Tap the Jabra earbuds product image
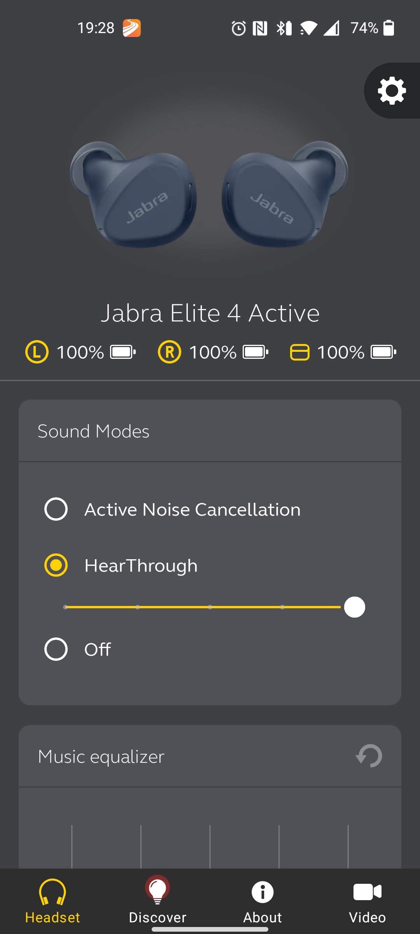420x934 pixels. pyautogui.click(x=209, y=195)
